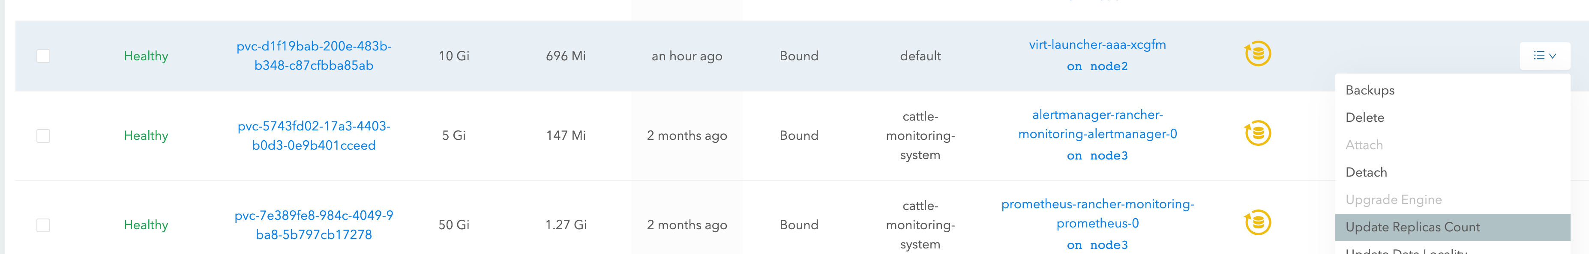Viewport: 1589px width, 254px height.
Task: Click the Attach menu entry
Action: [x=1364, y=145]
